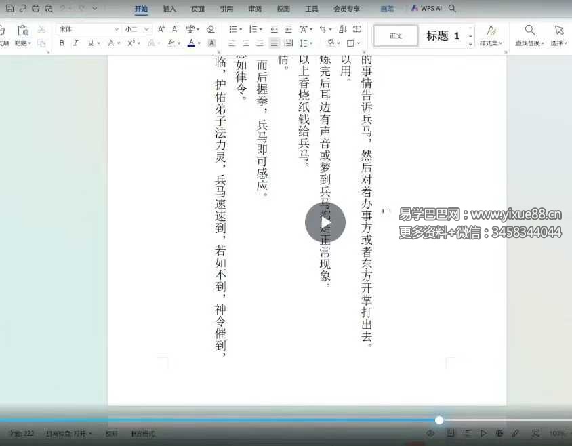
Task: Apply italic formatting to text
Action: [x=74, y=43]
